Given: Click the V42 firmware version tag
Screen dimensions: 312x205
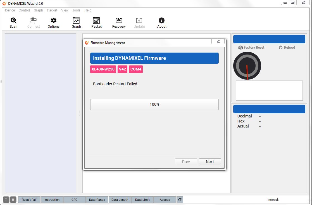Looking at the screenshot, I should pyautogui.click(x=122, y=69).
